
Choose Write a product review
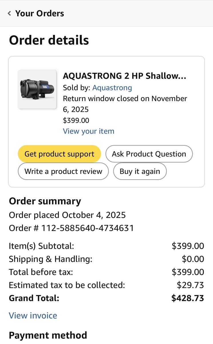point(63,171)
